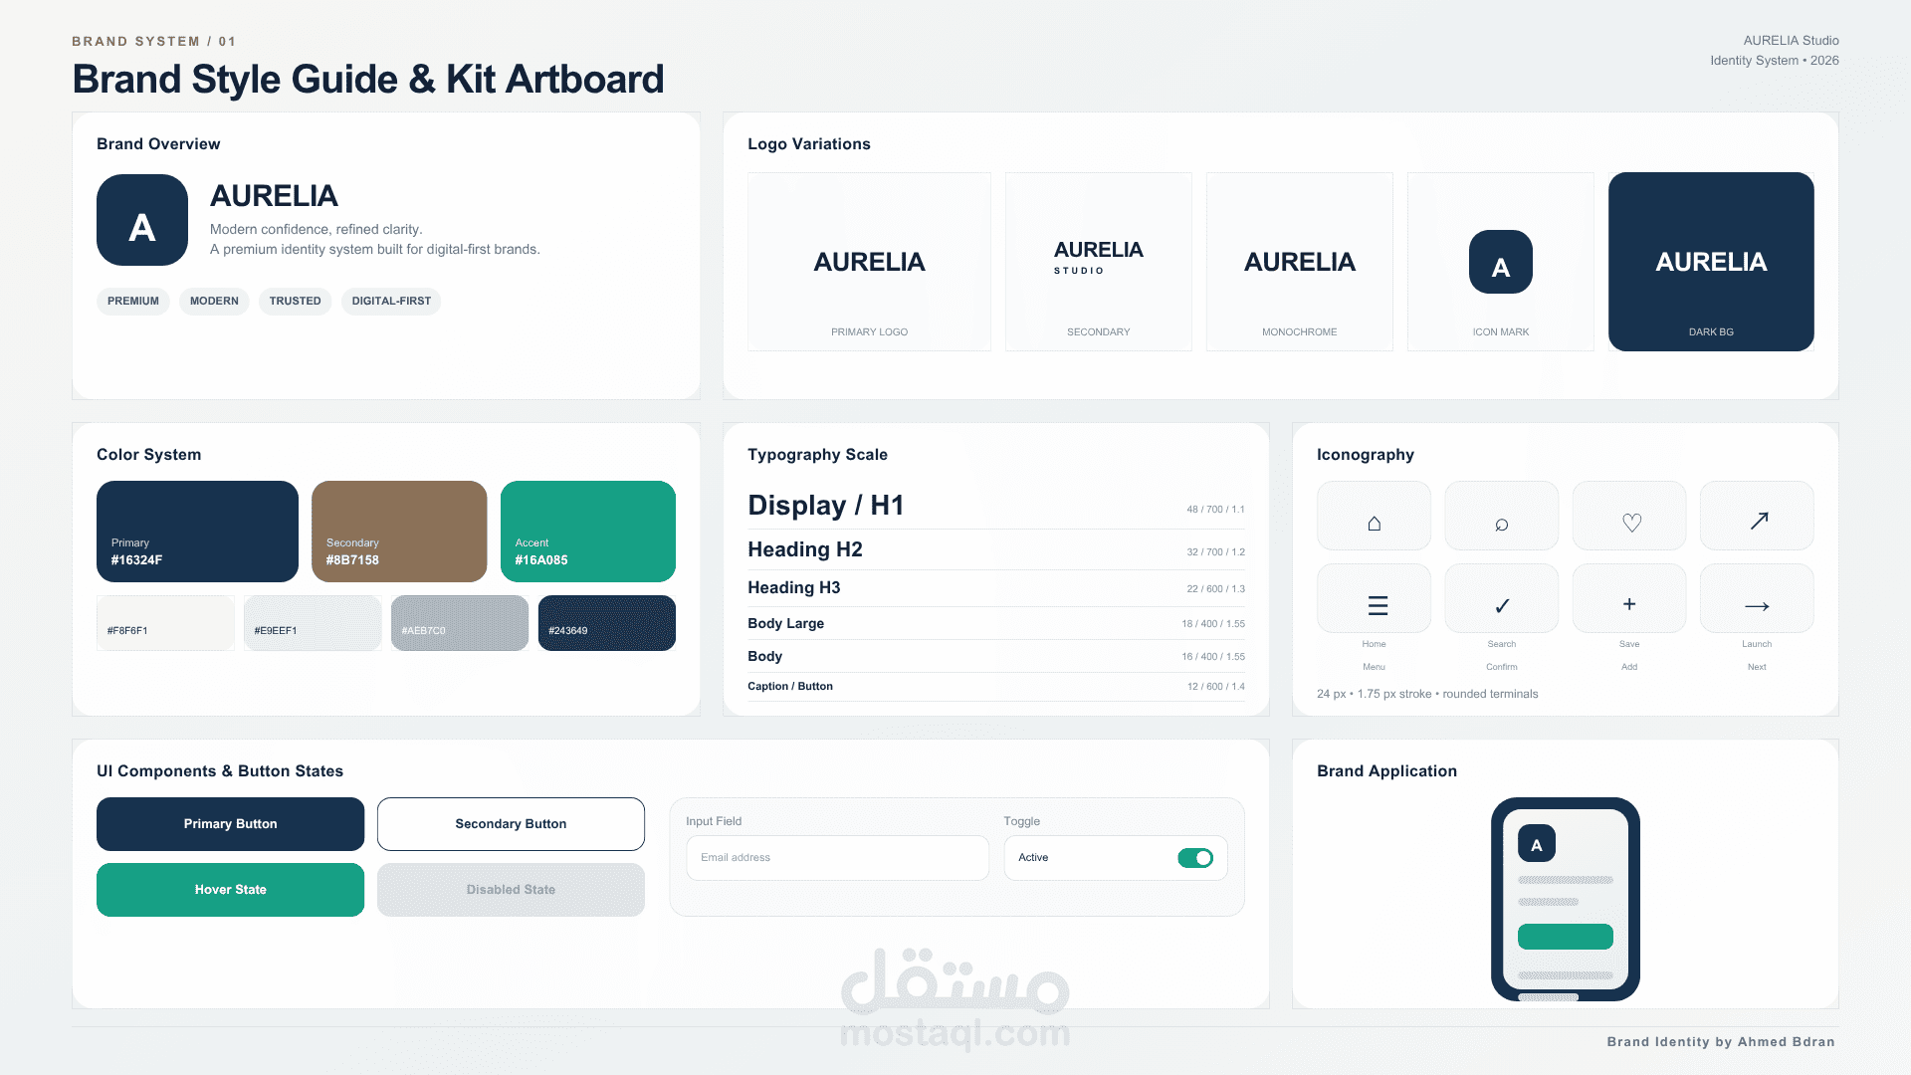The height and width of the screenshot is (1075, 1911).
Task: Select the Primary #16324F color swatch
Action: [197, 532]
